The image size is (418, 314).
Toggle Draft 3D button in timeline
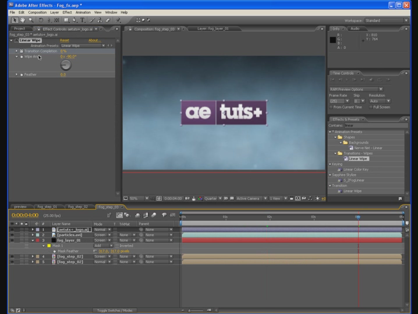127,215
